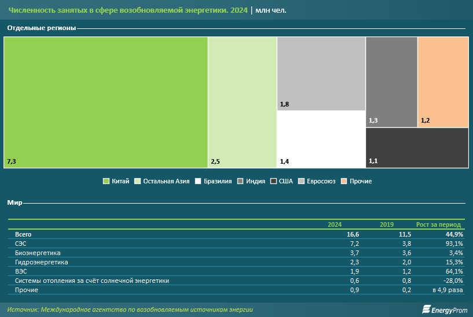
Task: Click the peach Прочие legend swatch
Action: tap(344, 181)
